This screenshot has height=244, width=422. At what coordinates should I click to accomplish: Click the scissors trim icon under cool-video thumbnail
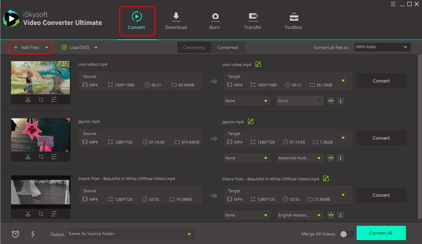tap(28, 100)
